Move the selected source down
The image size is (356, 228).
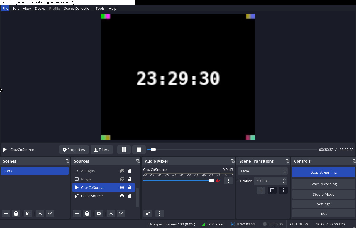[121, 214]
